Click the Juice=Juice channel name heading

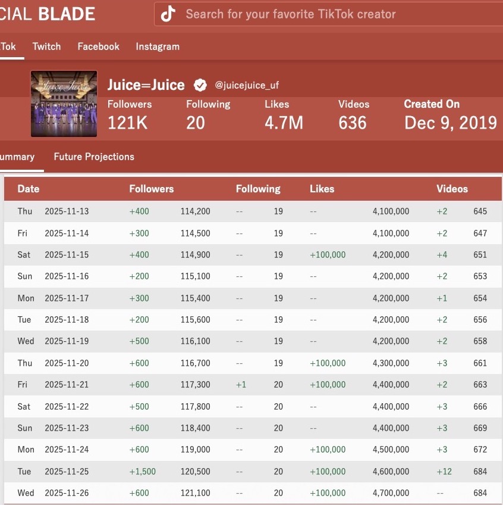[x=146, y=85]
